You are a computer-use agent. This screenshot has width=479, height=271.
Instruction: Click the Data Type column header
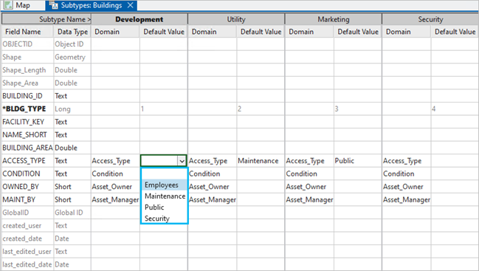click(x=72, y=32)
